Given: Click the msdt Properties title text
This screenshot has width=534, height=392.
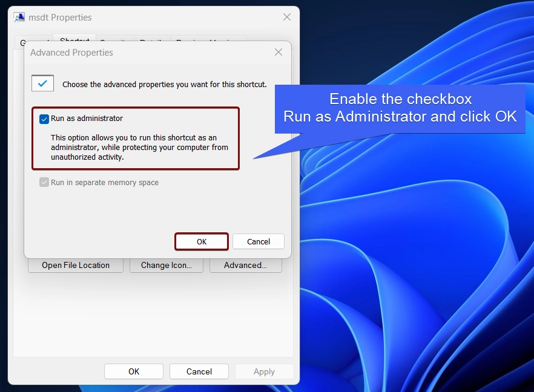Looking at the screenshot, I should click(60, 18).
